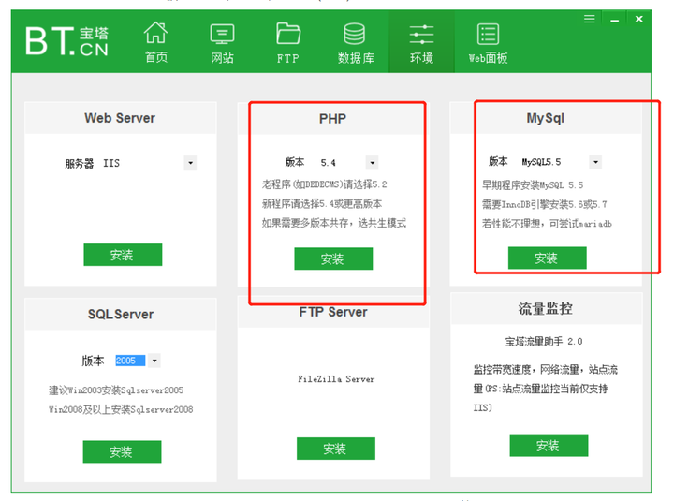Install FTP Server with 安装 button
The height and width of the screenshot is (501, 674).
pos(335,449)
